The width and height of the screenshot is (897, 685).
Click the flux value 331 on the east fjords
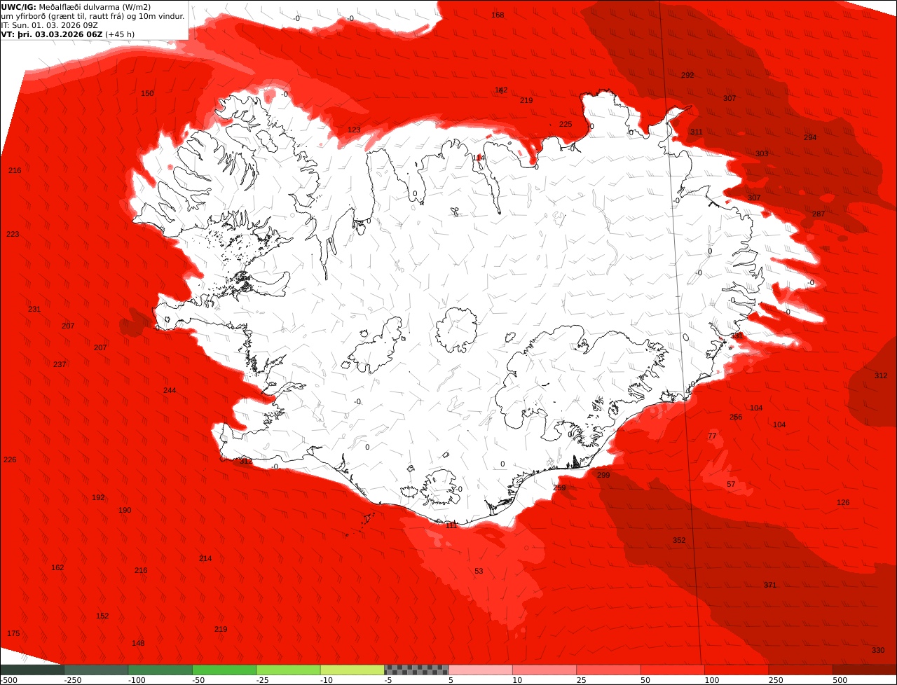(x=737, y=335)
